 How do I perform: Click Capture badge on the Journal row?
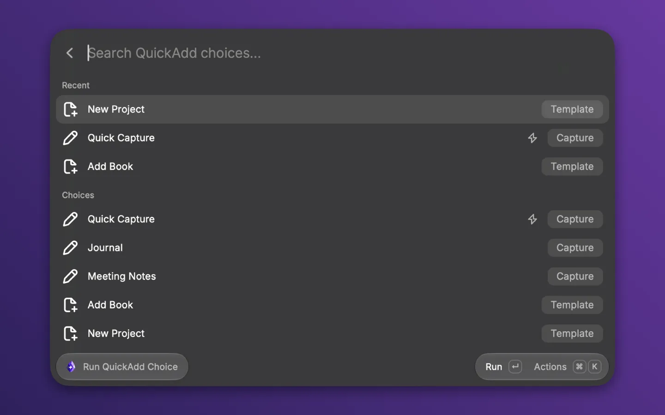pos(575,248)
